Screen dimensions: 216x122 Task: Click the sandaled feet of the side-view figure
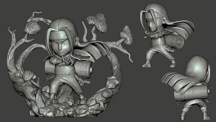(x=159, y=65)
